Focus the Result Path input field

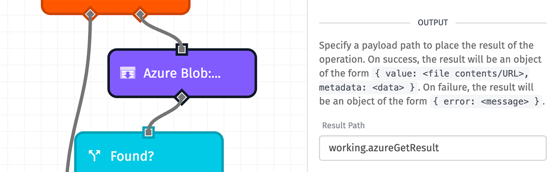tap(433, 148)
